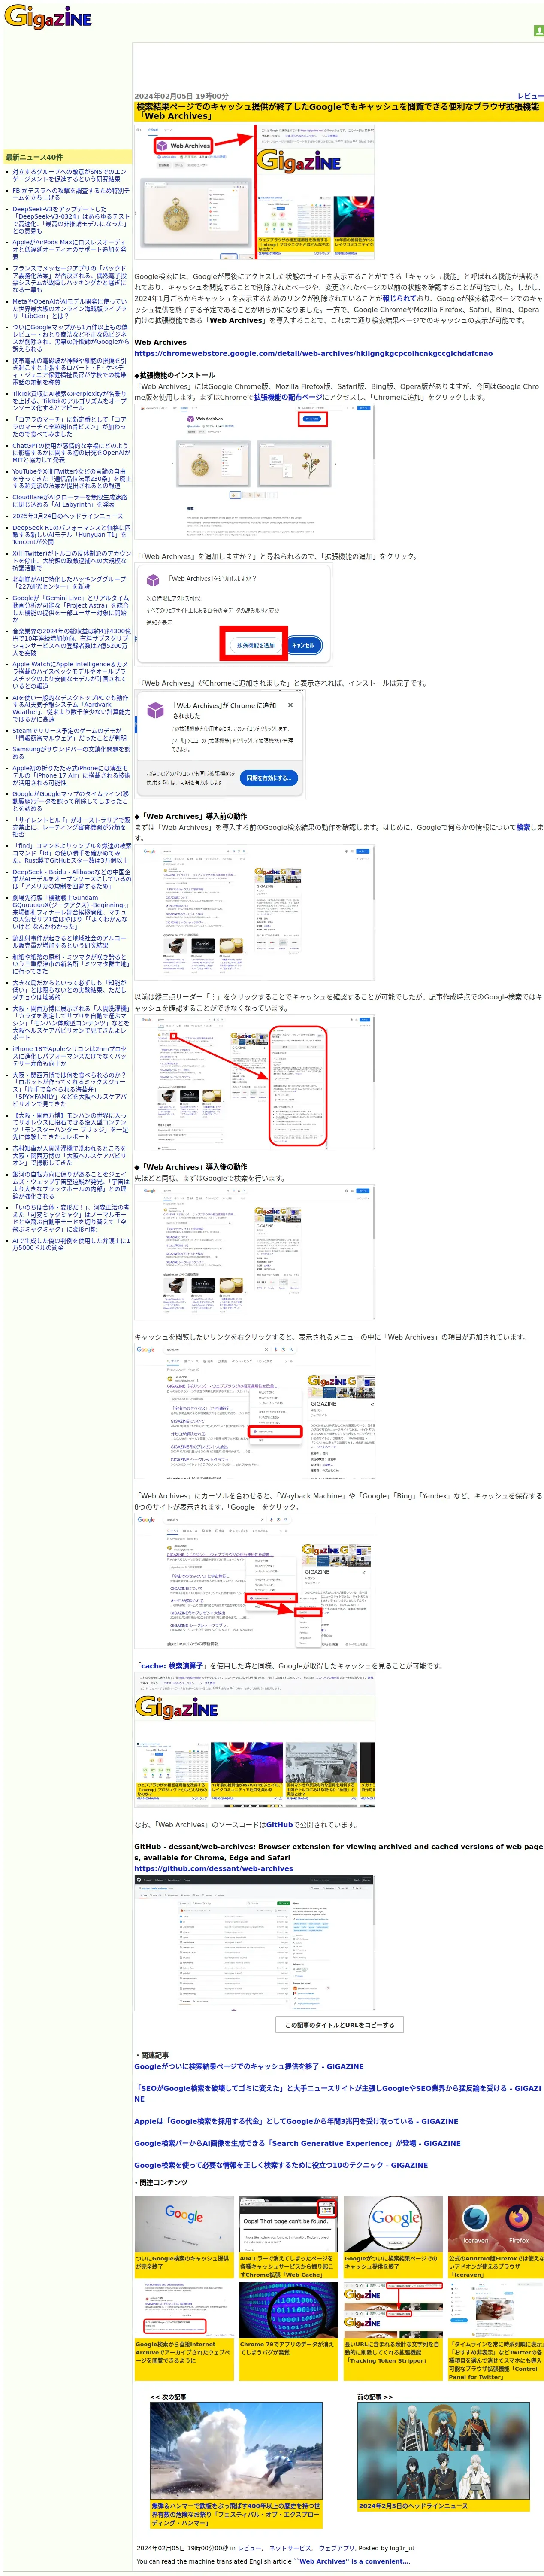Open related article about Apple receiving 3兆円 from Google
This screenshot has width=544, height=2576.
tap(296, 2121)
